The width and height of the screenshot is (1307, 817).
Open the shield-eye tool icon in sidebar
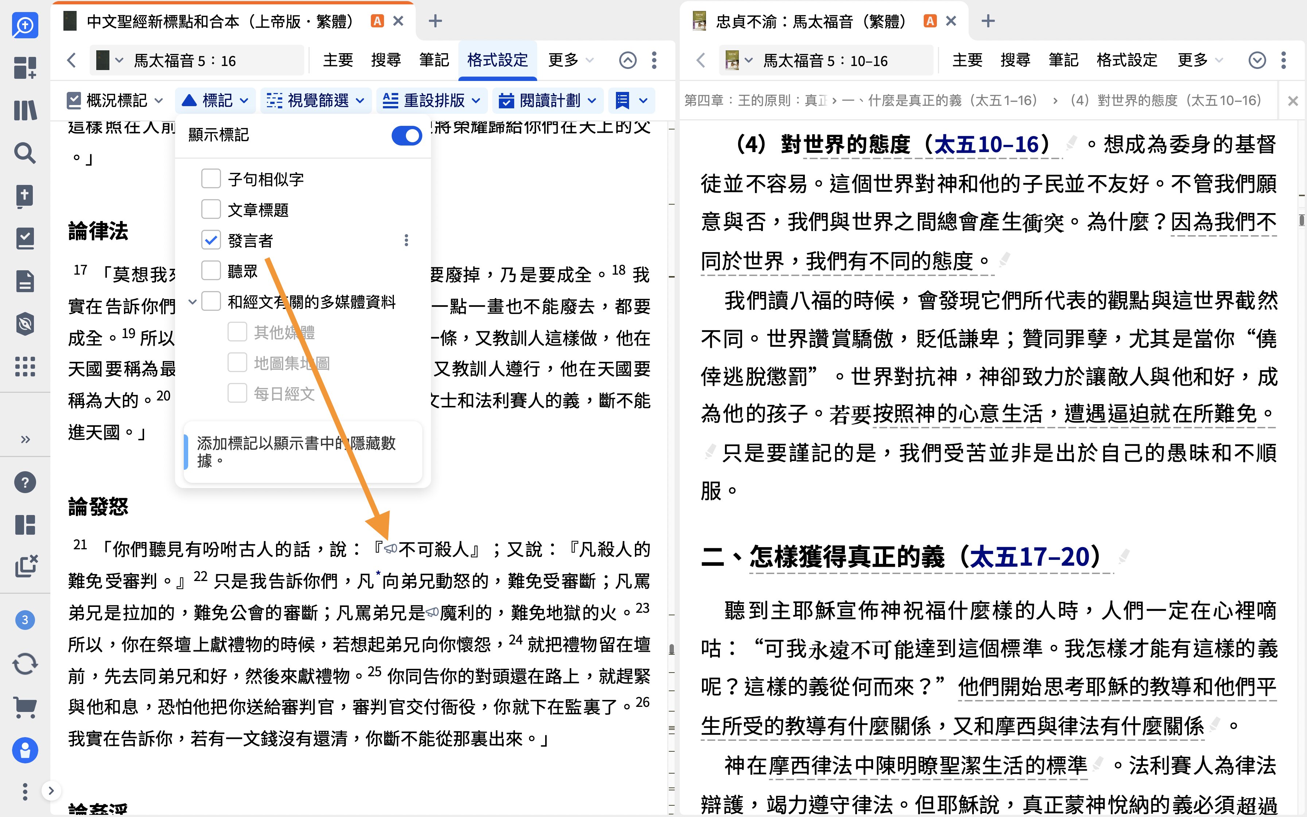(x=25, y=324)
